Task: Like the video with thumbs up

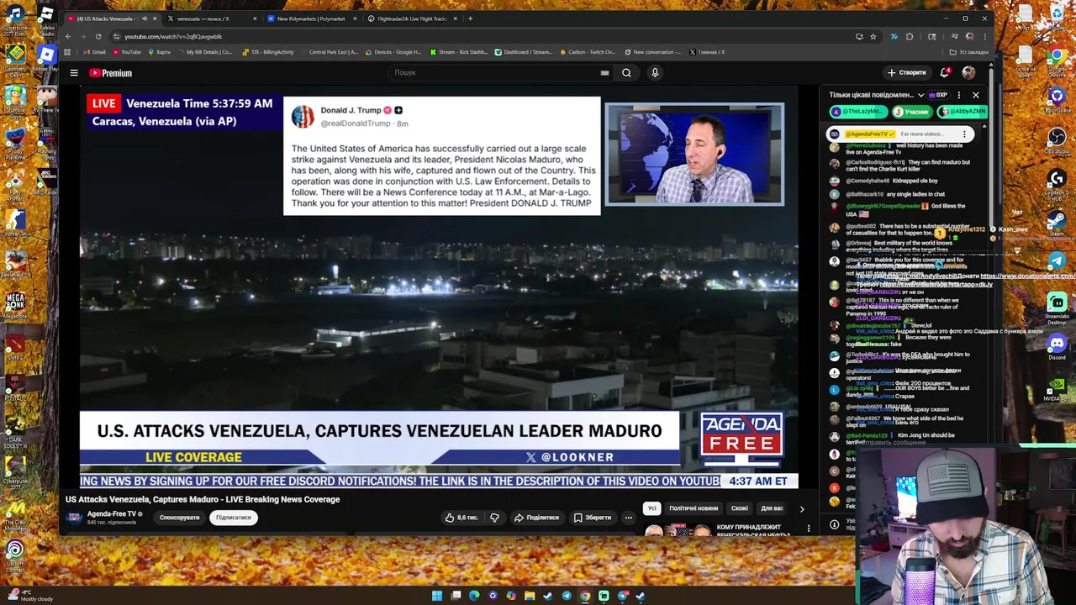Action: click(x=462, y=518)
